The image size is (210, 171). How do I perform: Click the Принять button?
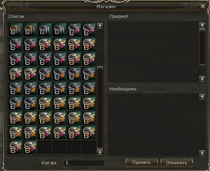coord(141,163)
